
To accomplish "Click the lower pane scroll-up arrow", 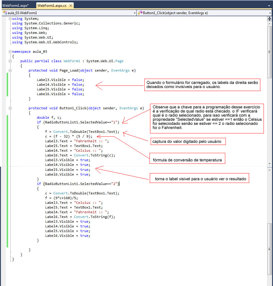I will pyautogui.click(x=269, y=170).
